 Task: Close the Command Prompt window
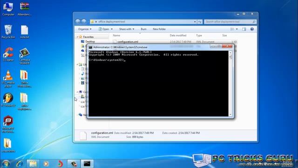(x=227, y=46)
